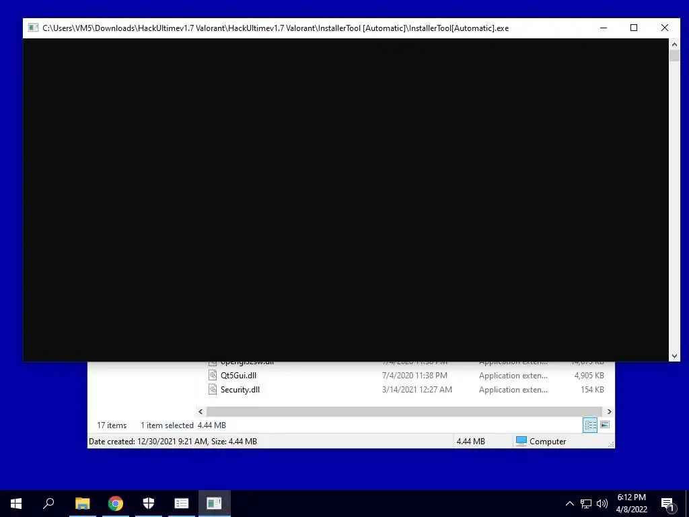Click the 154 KB size cell
The width and height of the screenshot is (689, 517).
click(592, 390)
